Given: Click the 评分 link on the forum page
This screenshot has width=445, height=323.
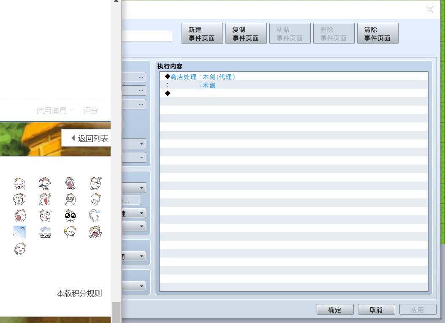Looking at the screenshot, I should [90, 110].
